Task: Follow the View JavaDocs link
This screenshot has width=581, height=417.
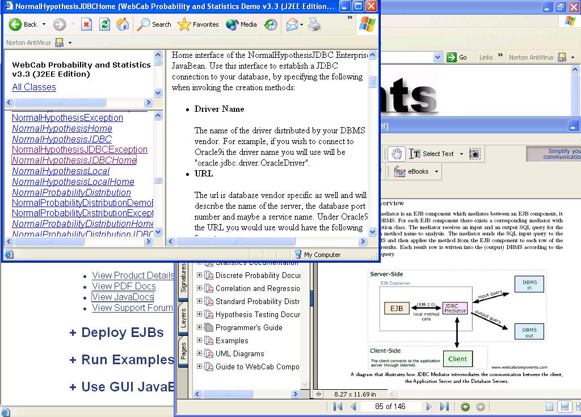Action: (123, 297)
